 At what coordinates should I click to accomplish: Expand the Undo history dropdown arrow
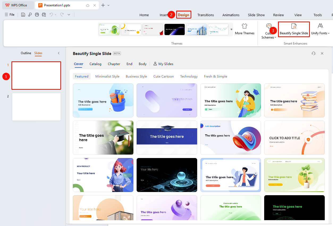tap(56, 15)
